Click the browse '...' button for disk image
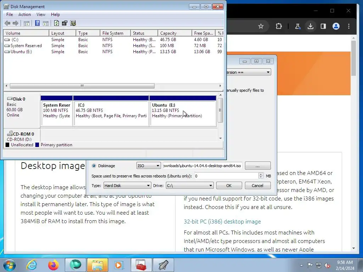The height and width of the screenshot is (272, 363). (258, 166)
